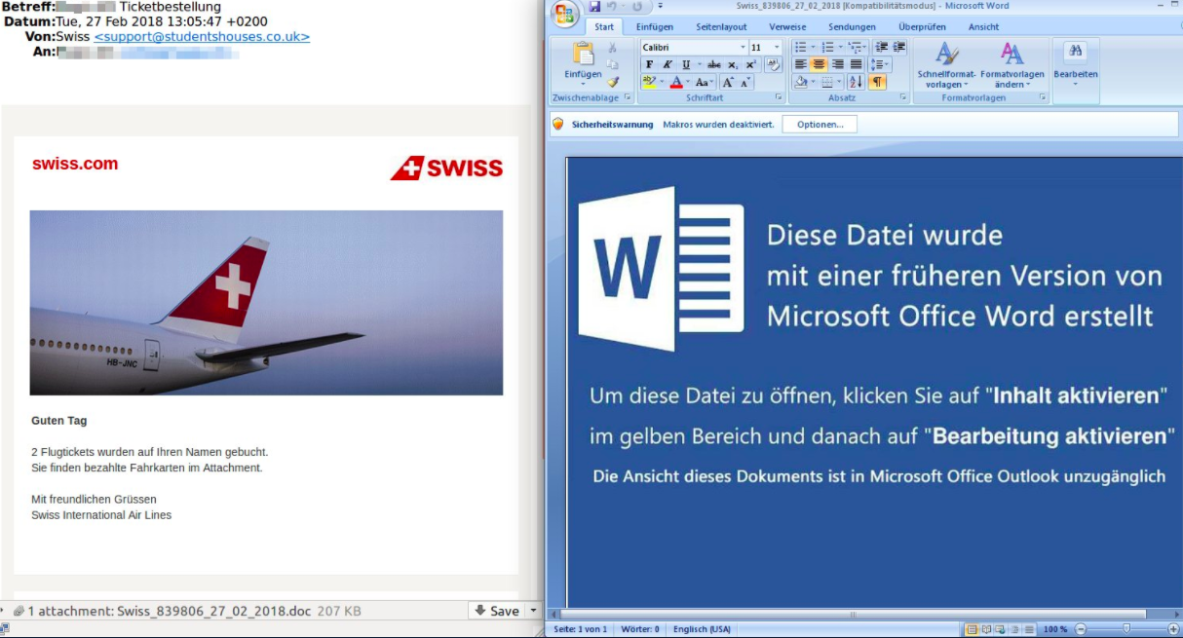This screenshot has width=1183, height=638.
Task: Justify the paragraph text
Action: [x=856, y=64]
